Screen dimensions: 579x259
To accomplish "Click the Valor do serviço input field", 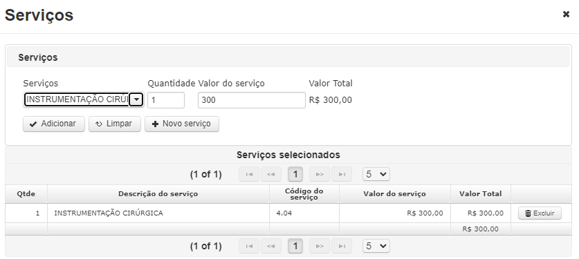I will (x=252, y=100).
